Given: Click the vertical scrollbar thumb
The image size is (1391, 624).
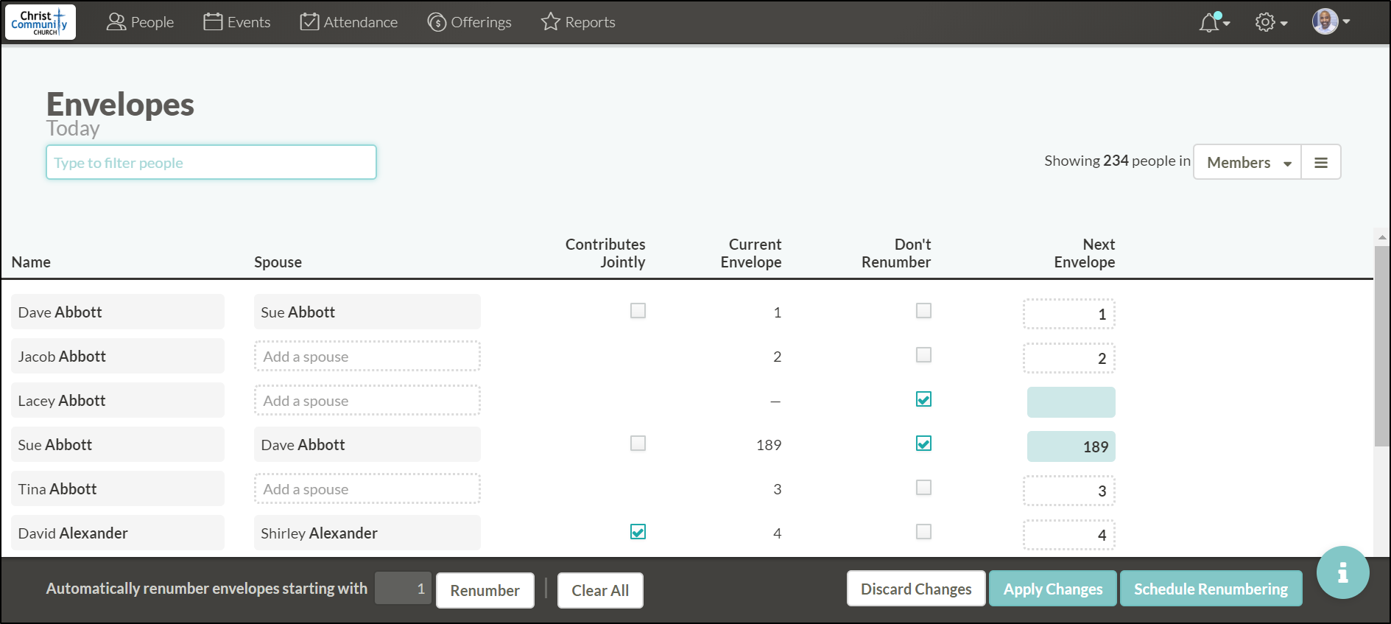Looking at the screenshot, I should pyautogui.click(x=1382, y=346).
